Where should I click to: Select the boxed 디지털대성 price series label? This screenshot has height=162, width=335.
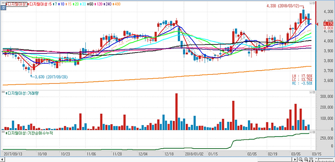tap(16, 4)
